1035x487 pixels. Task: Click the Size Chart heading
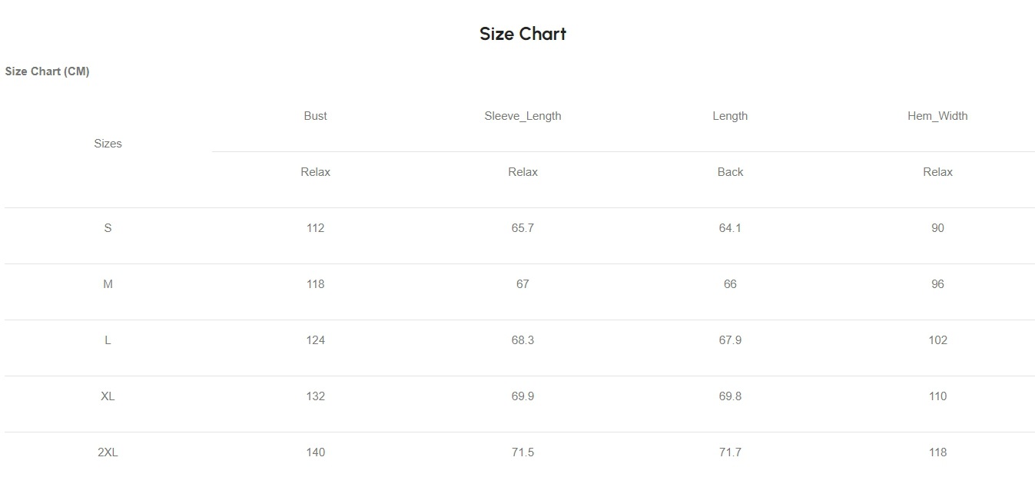tap(522, 34)
